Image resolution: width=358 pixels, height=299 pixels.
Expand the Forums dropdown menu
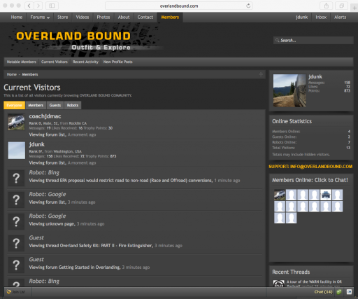(x=40, y=18)
